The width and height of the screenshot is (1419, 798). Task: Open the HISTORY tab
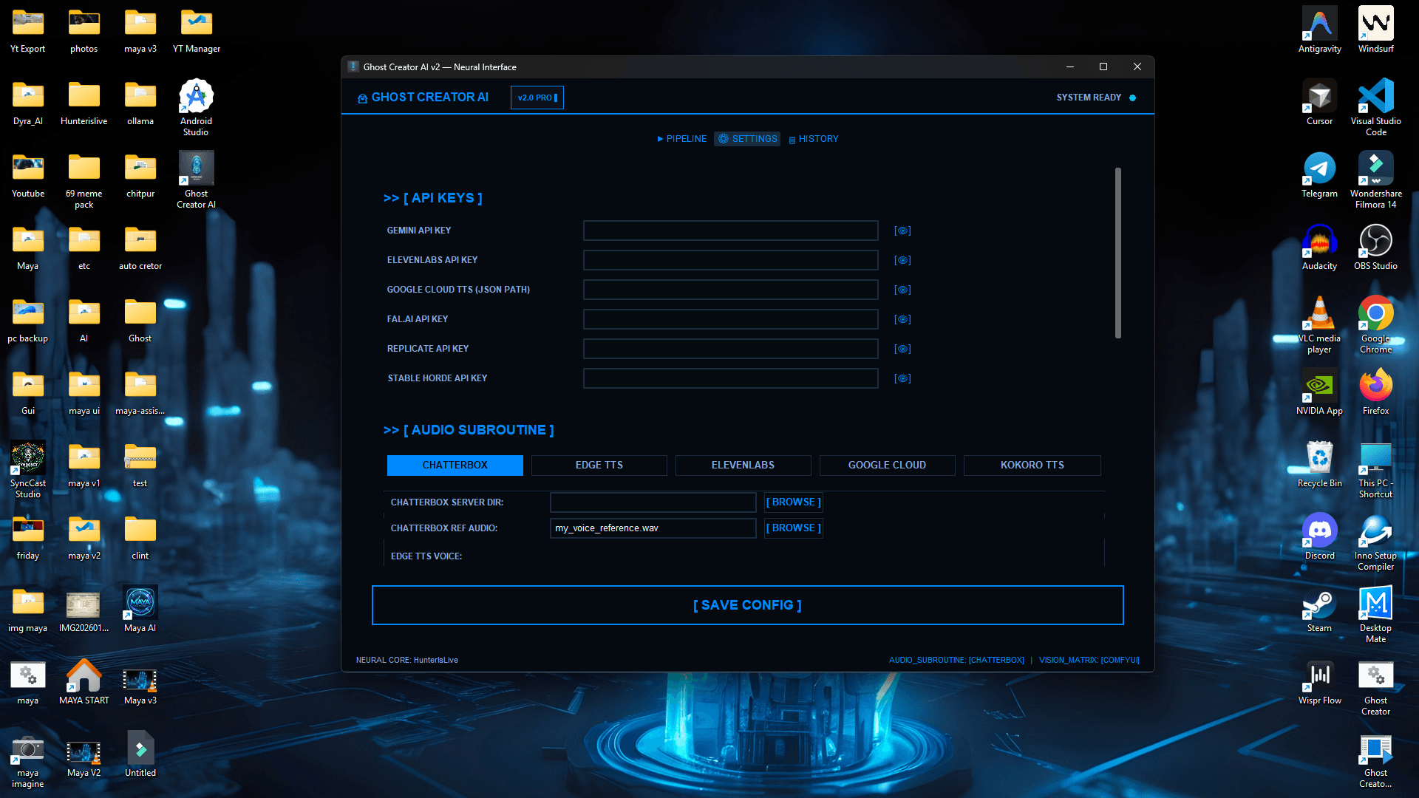(x=813, y=139)
